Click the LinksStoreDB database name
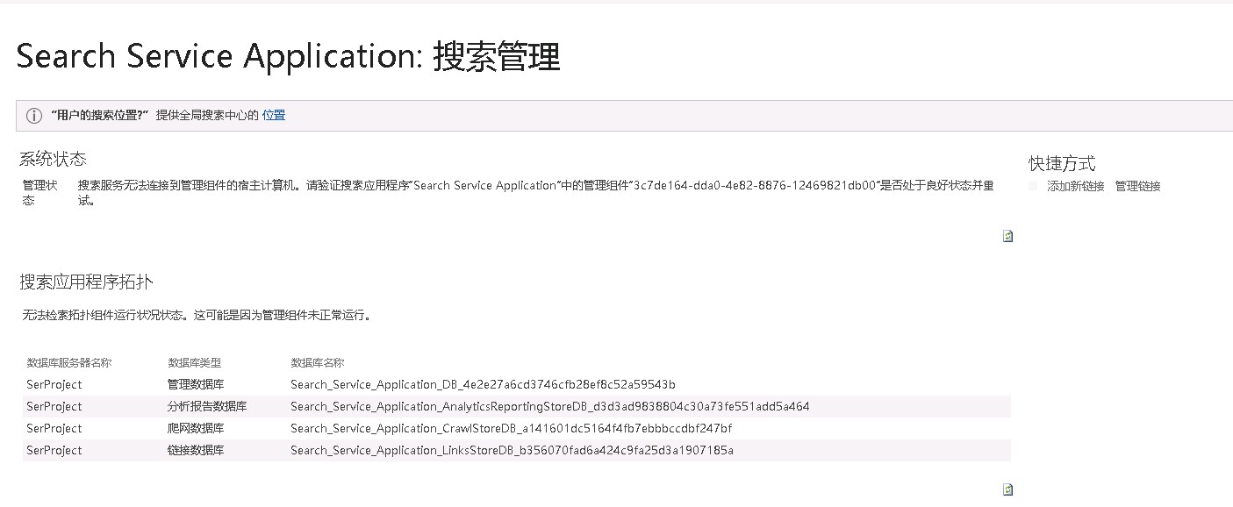Viewport: 1233px width, 507px height. 512,450
